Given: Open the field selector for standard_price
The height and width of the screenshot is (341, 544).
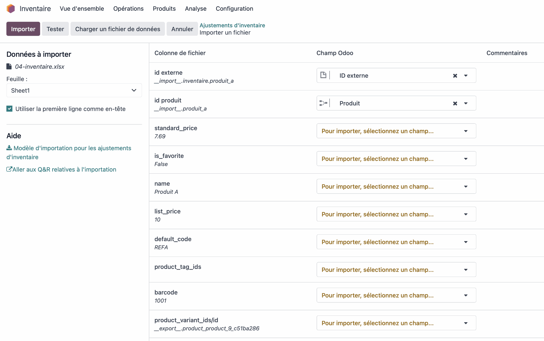Looking at the screenshot, I should pos(396,131).
